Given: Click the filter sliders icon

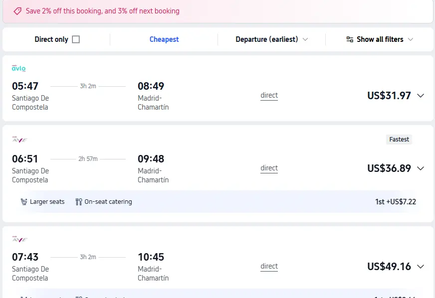Looking at the screenshot, I should 350,39.
